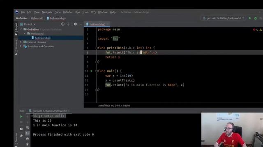Viewport: 263px width, 147px height.
Task: Open the Refactor menu
Action: pyautogui.click(x=68, y=12)
